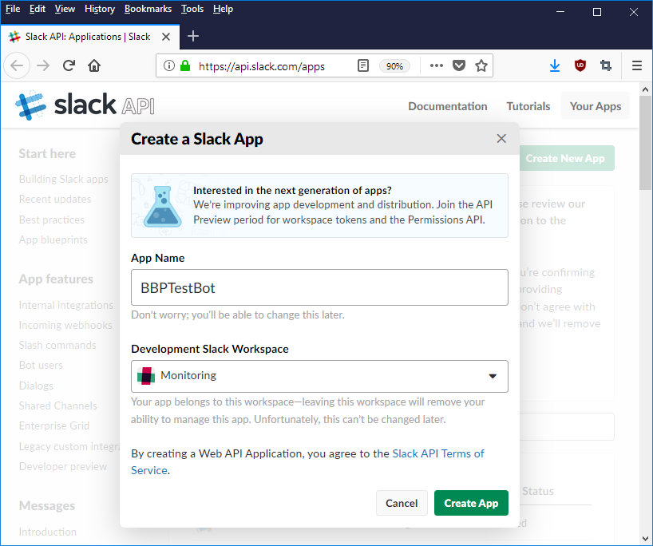The image size is (653, 546).
Task: Click the screenshot crop extension icon
Action: [606, 65]
